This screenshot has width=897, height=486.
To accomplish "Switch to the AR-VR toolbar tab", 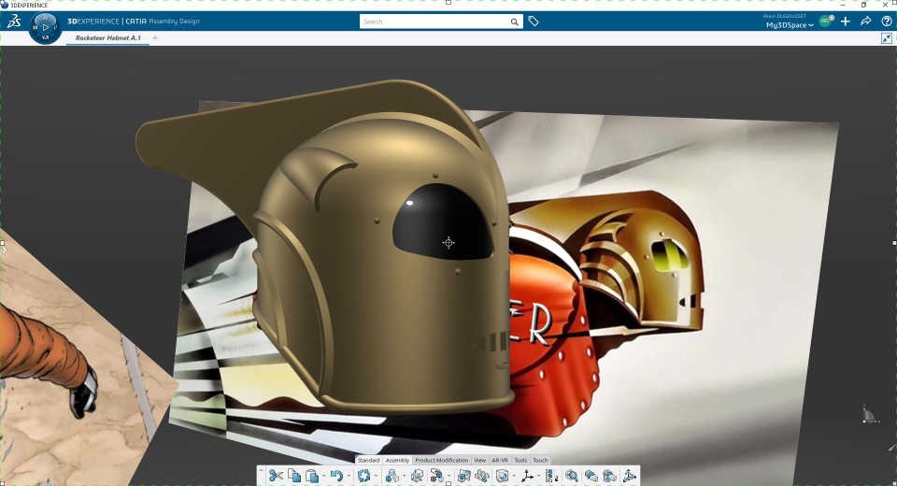I will point(500,460).
